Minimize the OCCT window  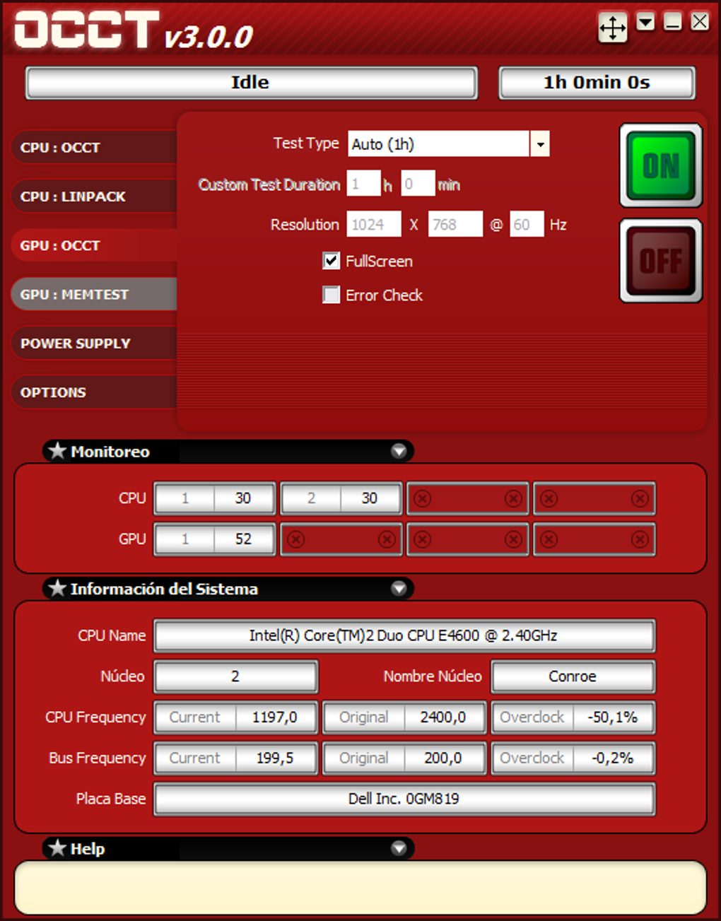[x=672, y=22]
